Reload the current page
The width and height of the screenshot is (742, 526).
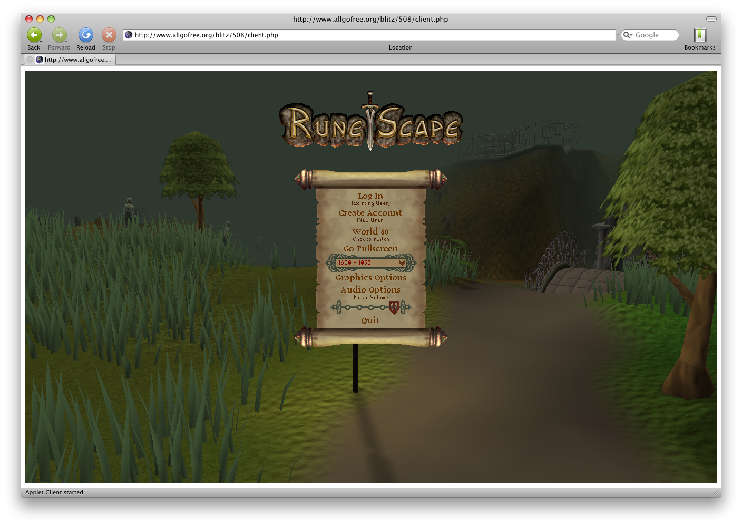85,35
